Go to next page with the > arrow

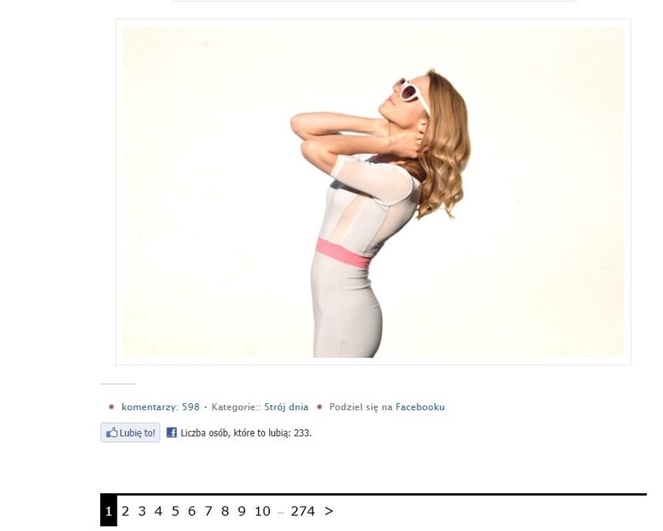(328, 511)
